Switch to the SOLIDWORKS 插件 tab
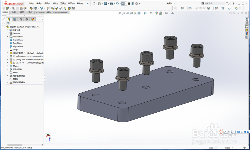250x150 pixels. [x=43, y=12]
